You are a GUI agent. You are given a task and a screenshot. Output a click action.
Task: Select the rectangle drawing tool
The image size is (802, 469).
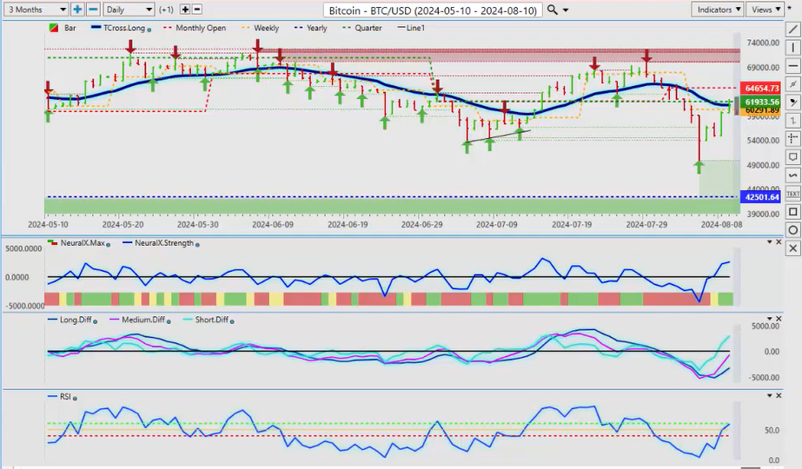tap(792, 212)
